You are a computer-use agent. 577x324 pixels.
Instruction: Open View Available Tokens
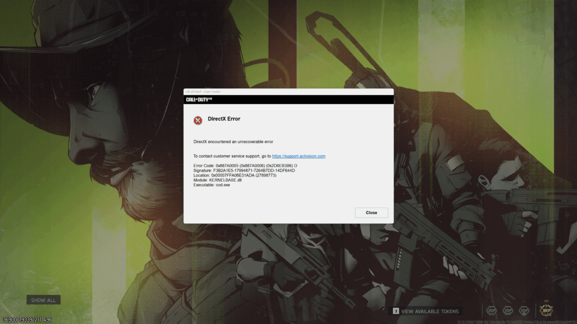pos(430,311)
